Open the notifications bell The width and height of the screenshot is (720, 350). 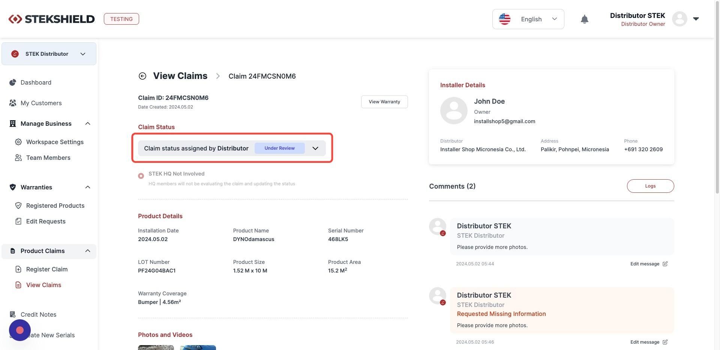pos(584,19)
